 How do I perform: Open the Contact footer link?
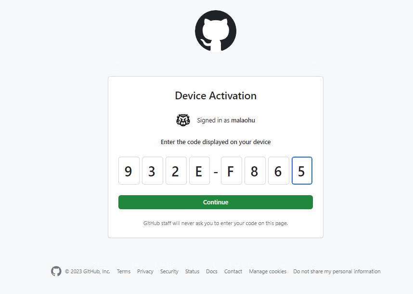233,271
